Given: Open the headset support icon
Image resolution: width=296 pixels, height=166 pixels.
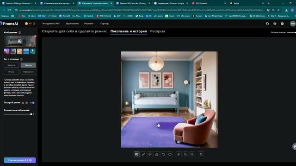Looking at the screenshot, I should 267,24.
